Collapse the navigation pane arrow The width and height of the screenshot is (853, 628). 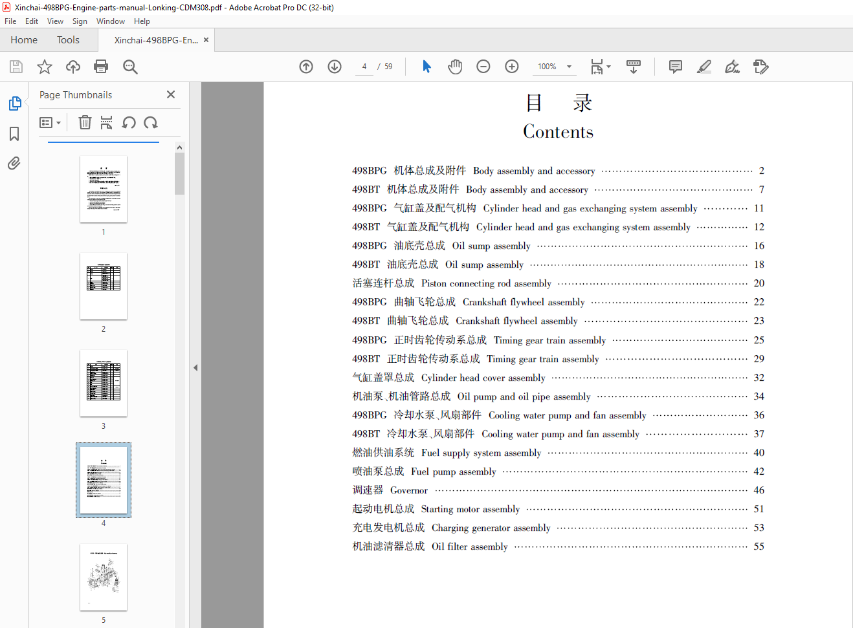[195, 368]
